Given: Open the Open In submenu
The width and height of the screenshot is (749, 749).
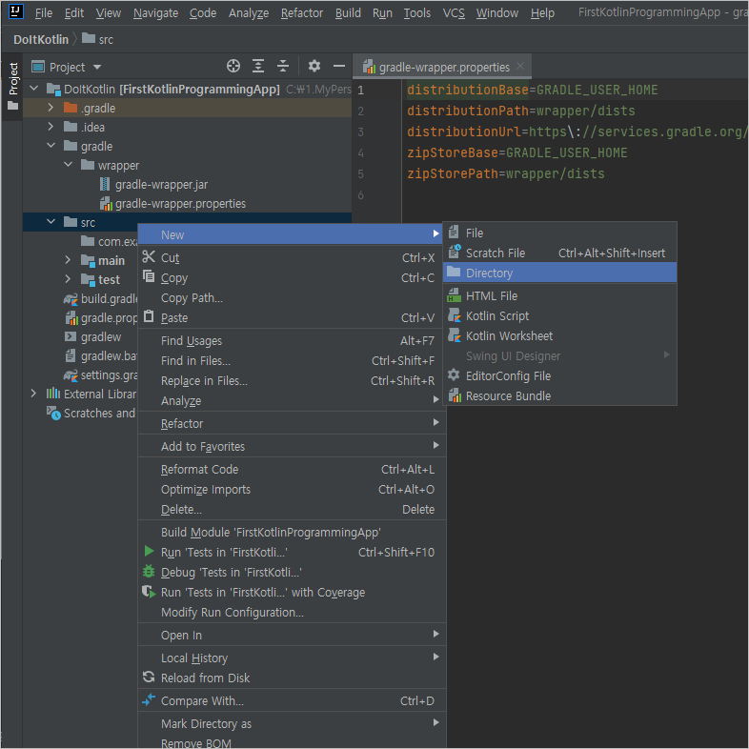Looking at the screenshot, I should pos(292,635).
